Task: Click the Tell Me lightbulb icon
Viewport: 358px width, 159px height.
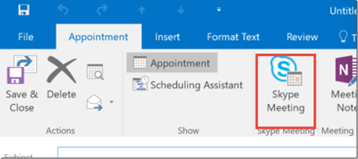Action: point(343,37)
